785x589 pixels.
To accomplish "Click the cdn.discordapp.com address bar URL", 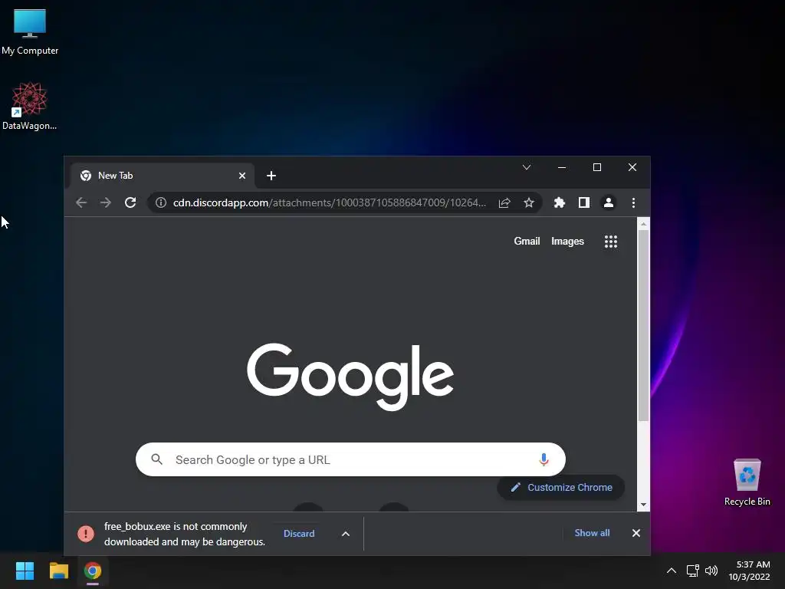I will click(330, 202).
